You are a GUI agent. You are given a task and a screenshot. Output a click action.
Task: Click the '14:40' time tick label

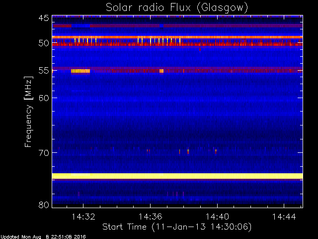[217, 217]
